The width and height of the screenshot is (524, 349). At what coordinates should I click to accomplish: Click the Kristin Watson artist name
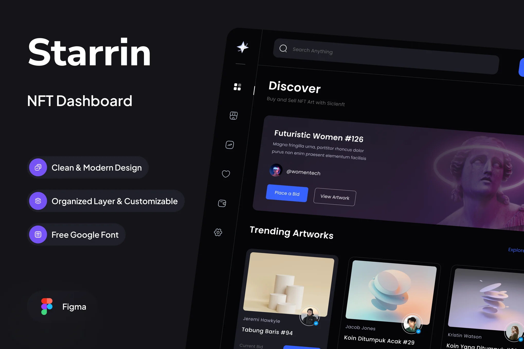(465, 336)
